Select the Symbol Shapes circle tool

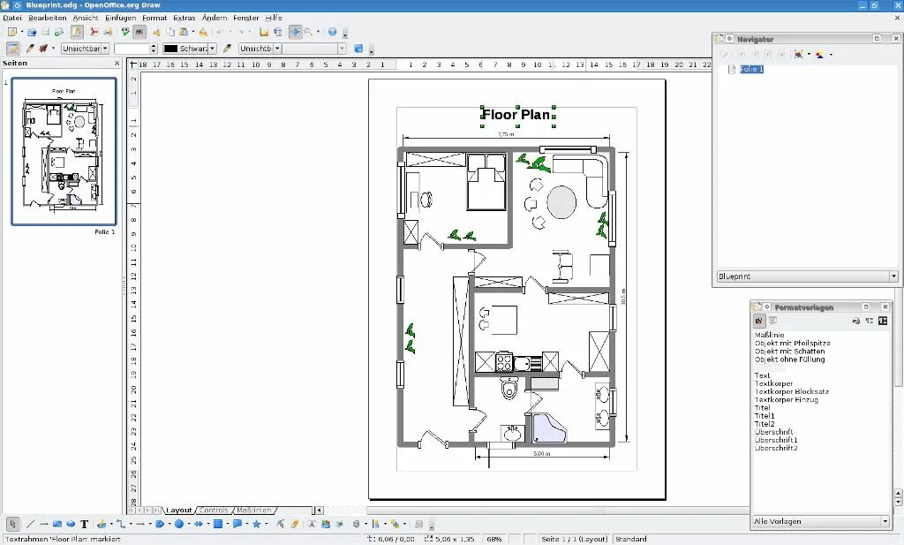178,524
